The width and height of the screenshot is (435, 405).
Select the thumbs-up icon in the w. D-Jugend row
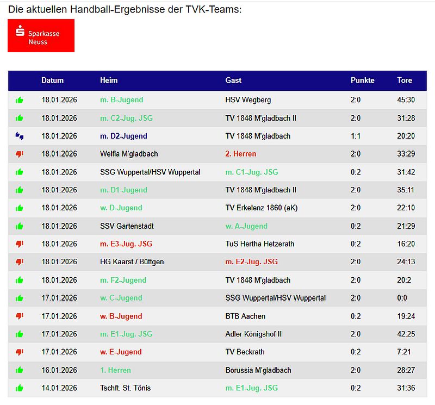[20, 208]
